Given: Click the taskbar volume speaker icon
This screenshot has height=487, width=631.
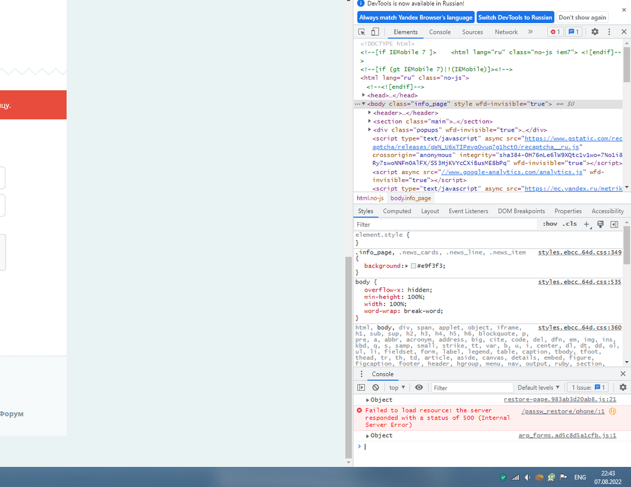Looking at the screenshot, I should pyautogui.click(x=527, y=477).
